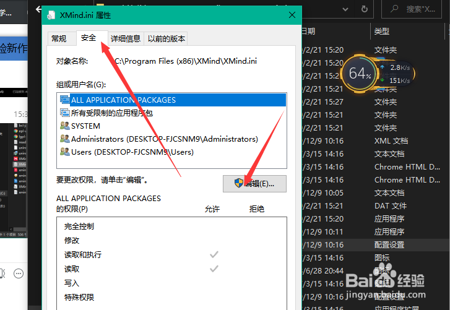The width and height of the screenshot is (450, 310).
Task: Click the search magnifier icon in Explorer
Action: click(395, 9)
